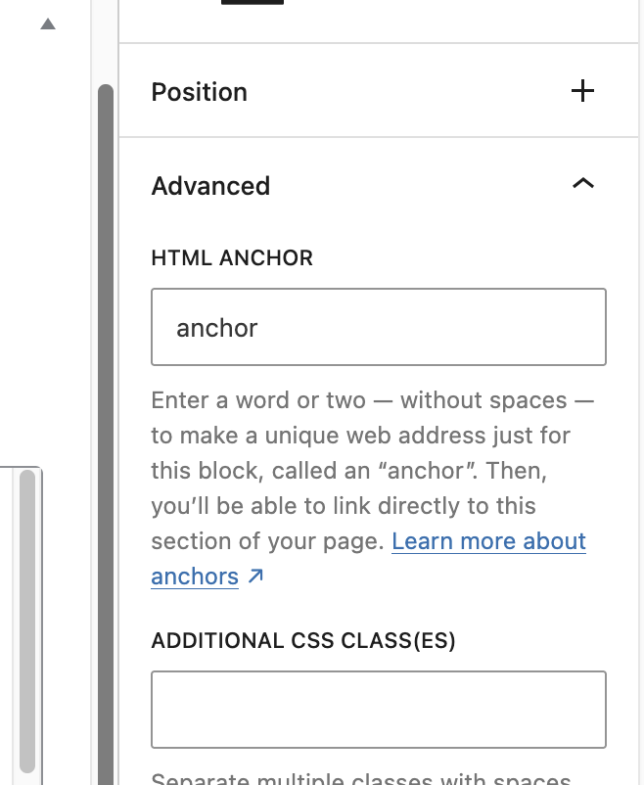Click the light gray scrollbar thumb at left

(27, 621)
